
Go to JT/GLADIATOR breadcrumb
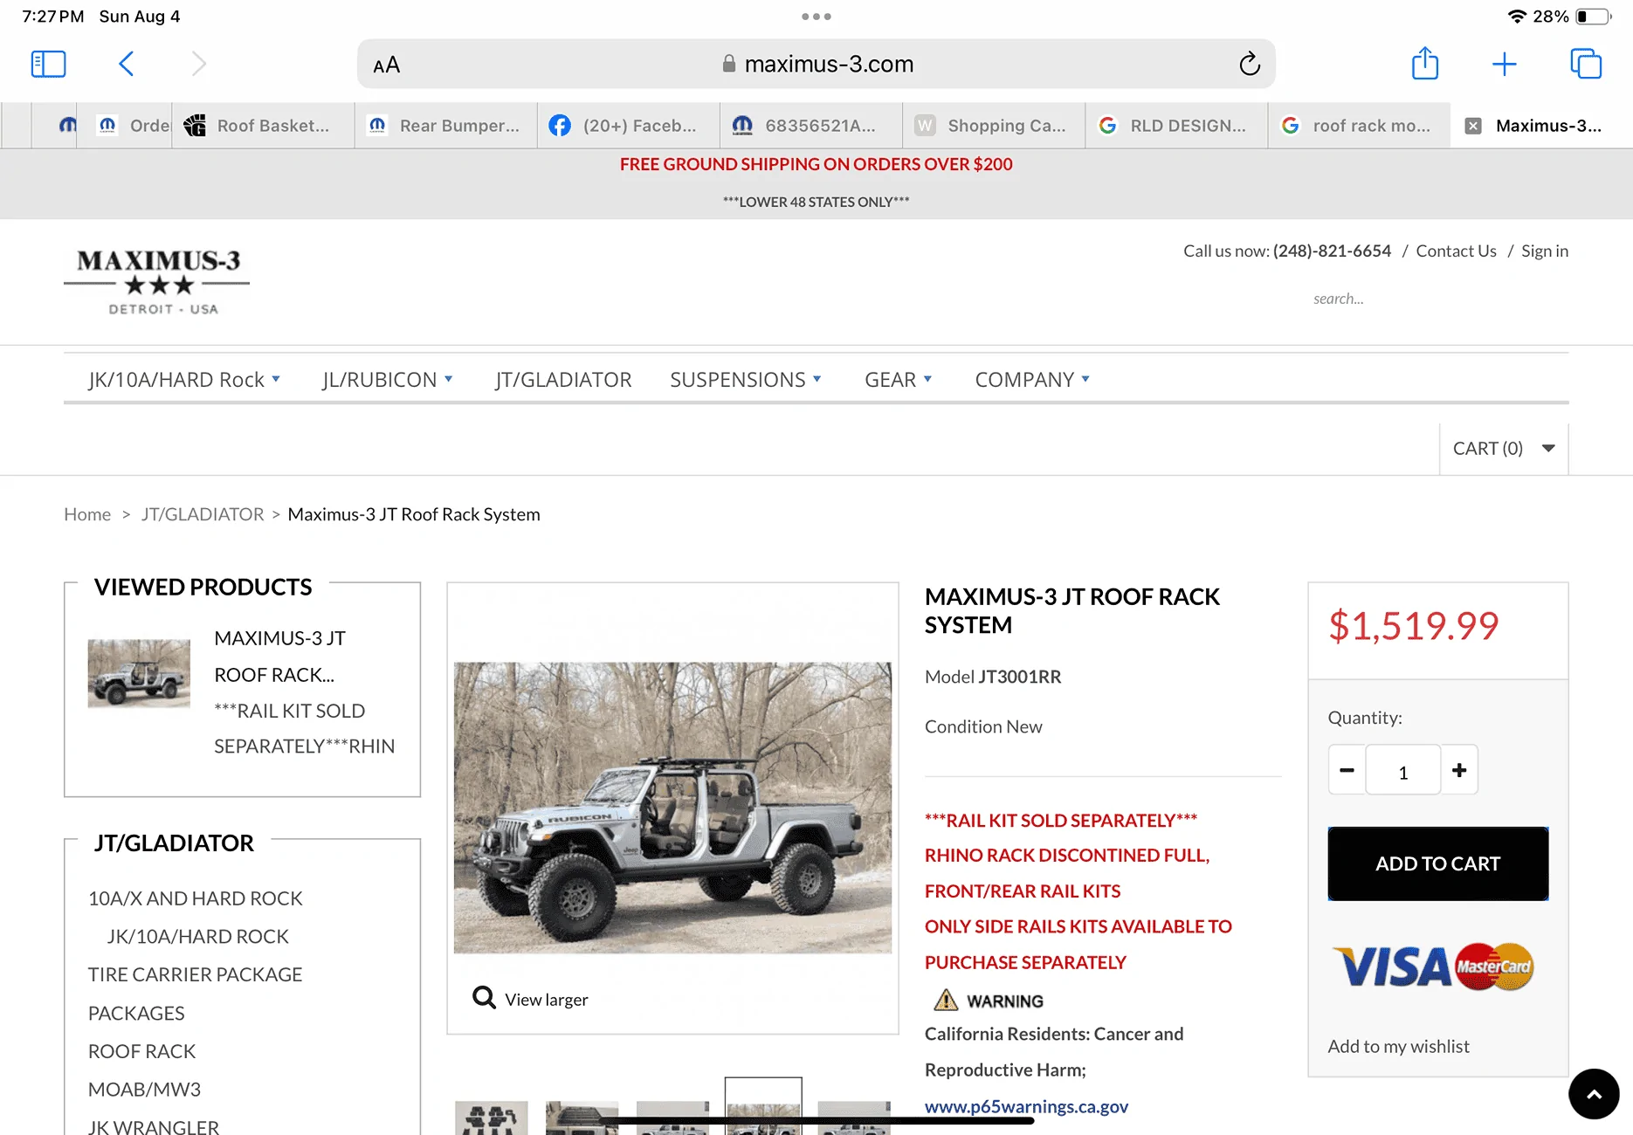coord(203,514)
